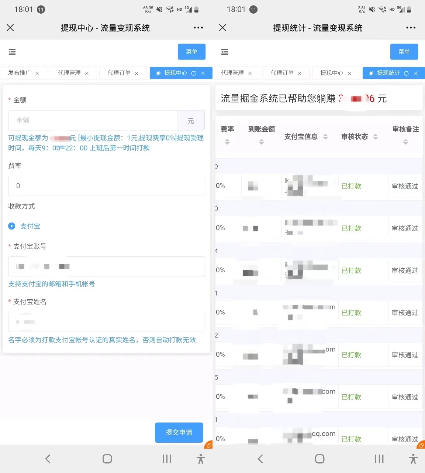Close the right 提现统计 page with X icon

[223, 28]
